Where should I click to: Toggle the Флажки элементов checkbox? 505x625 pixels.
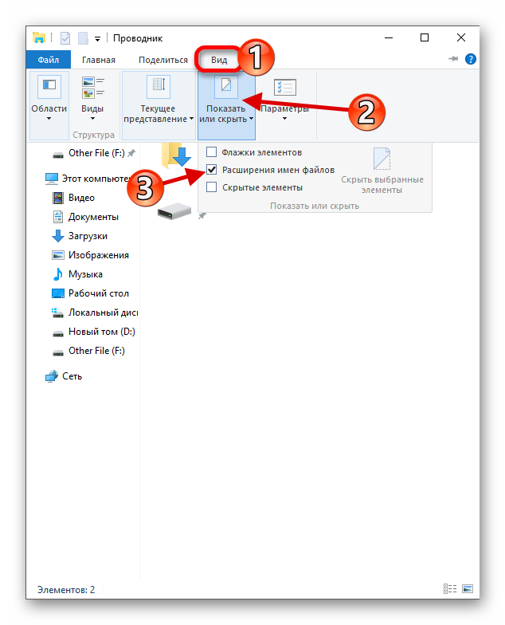click(212, 151)
